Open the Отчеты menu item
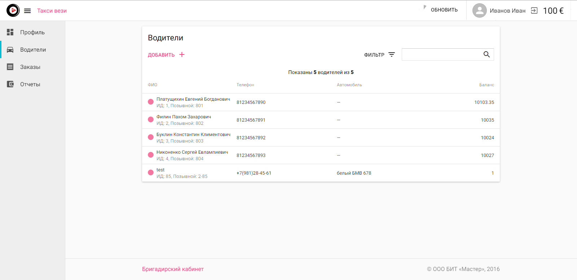Viewport: 577px width, 280px height. tap(30, 84)
